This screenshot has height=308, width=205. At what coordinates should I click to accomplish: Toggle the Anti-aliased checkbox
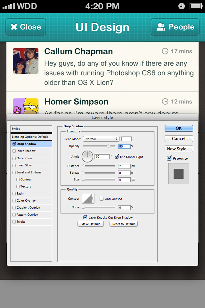pyautogui.click(x=102, y=199)
